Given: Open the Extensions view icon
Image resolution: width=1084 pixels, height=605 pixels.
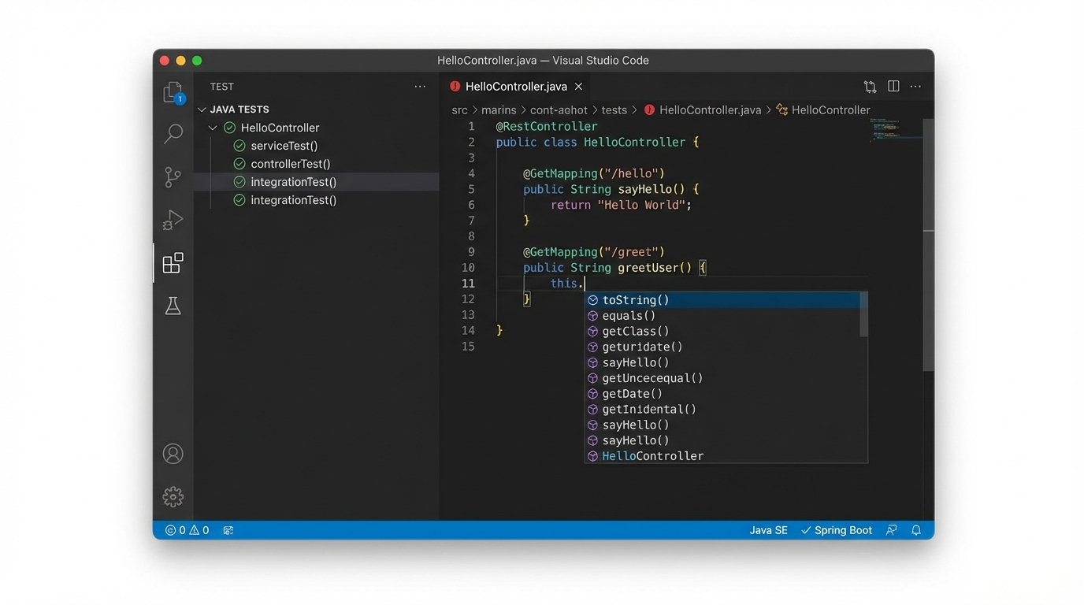Looking at the screenshot, I should 173,263.
